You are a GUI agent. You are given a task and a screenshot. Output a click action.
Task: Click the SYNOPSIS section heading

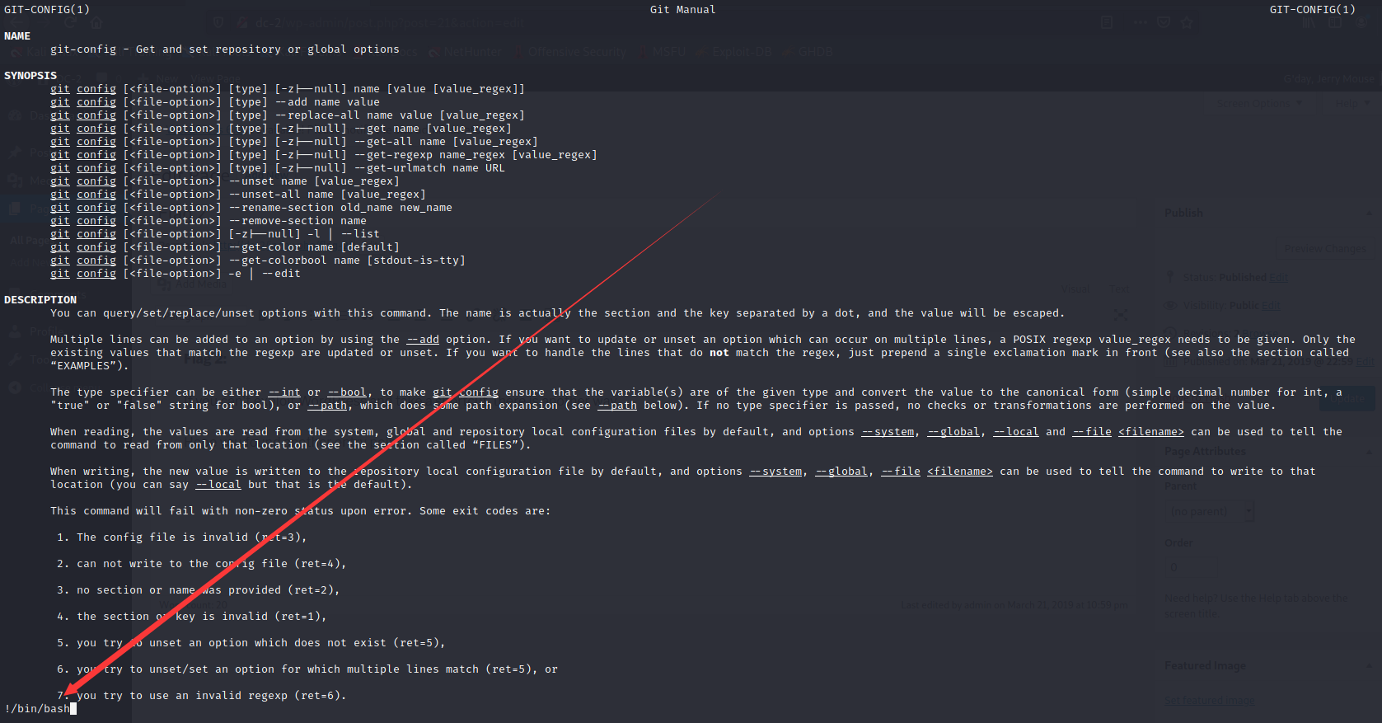click(x=30, y=76)
